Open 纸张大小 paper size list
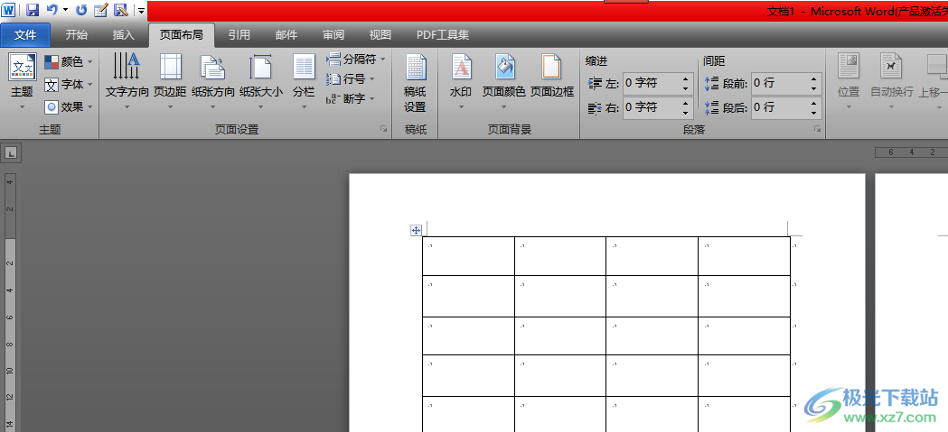Viewport: 948px width, 432px height. click(x=260, y=81)
